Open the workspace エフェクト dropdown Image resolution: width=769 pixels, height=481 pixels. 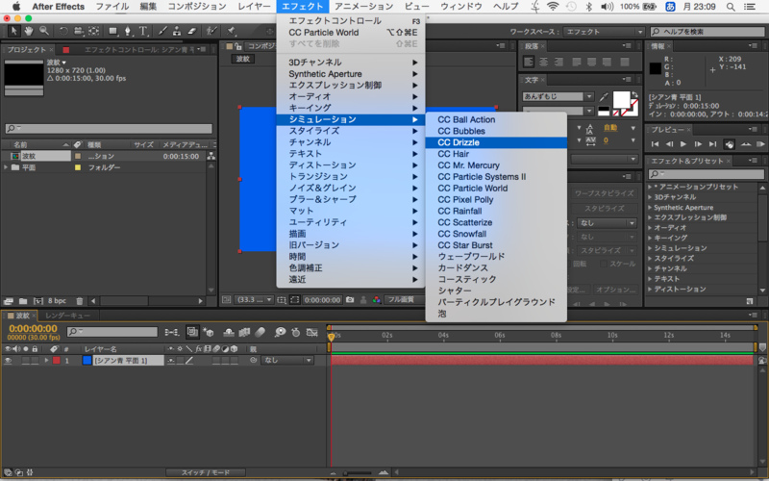click(604, 32)
